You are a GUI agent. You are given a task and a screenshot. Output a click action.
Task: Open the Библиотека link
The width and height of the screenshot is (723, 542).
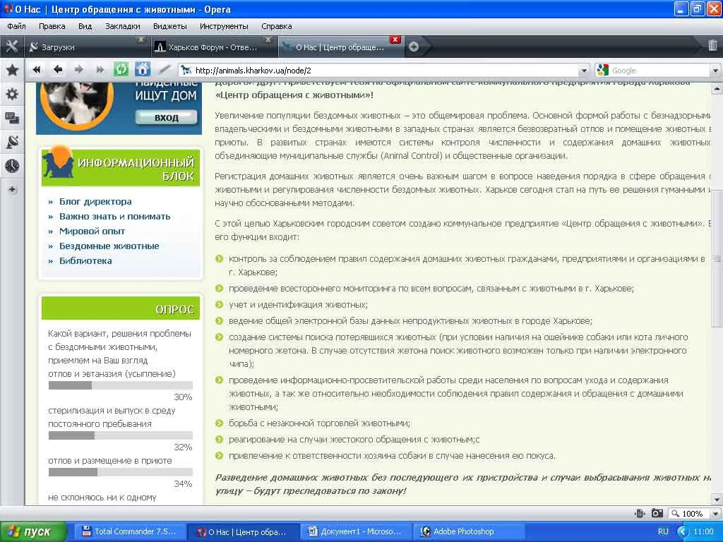[85, 260]
